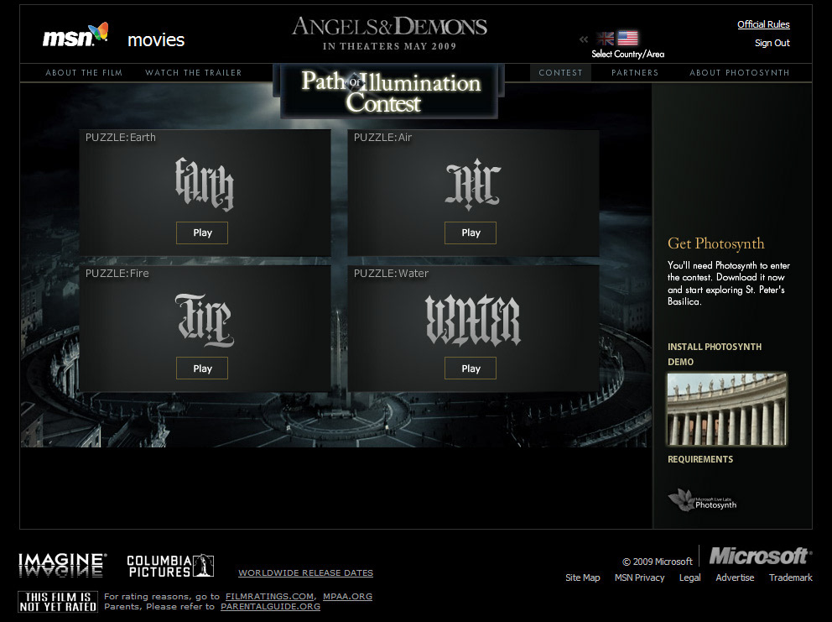Click the Fire ambigram emblem
Viewport: 832px width, 622px height.
tap(205, 321)
